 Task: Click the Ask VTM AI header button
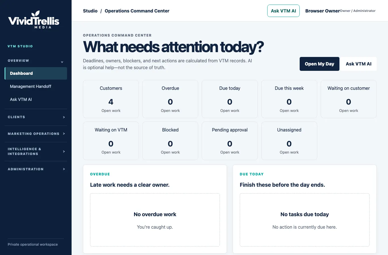click(283, 11)
